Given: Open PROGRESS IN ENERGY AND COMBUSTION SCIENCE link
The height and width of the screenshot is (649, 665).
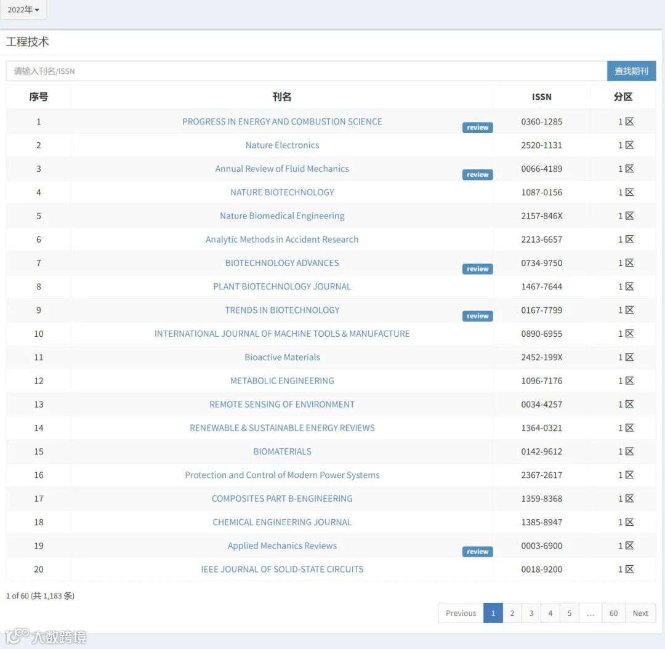Looking at the screenshot, I should (x=282, y=122).
